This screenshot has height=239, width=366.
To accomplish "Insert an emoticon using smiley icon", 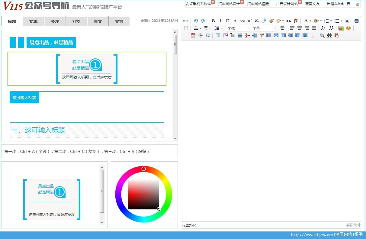I will (x=348, y=28).
